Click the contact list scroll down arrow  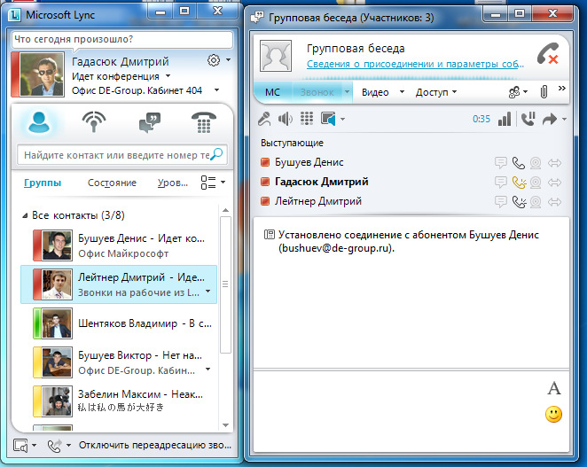pyautogui.click(x=225, y=425)
